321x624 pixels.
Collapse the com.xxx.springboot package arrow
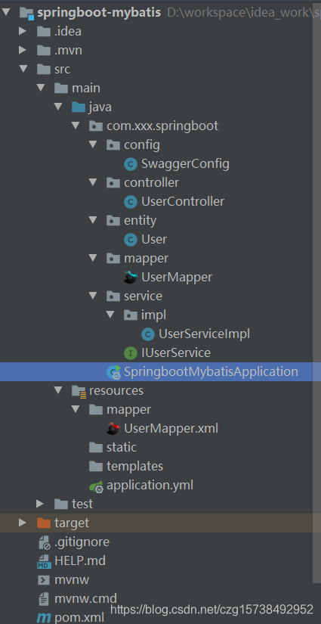[76, 126]
